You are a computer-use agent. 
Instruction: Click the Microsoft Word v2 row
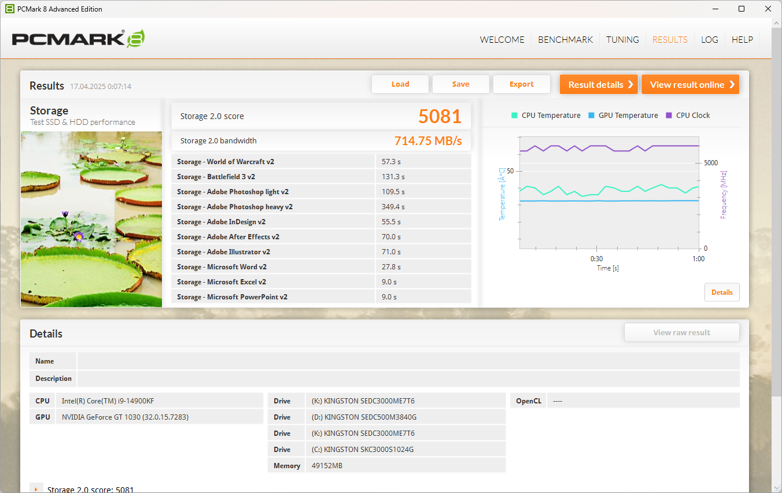coord(321,267)
